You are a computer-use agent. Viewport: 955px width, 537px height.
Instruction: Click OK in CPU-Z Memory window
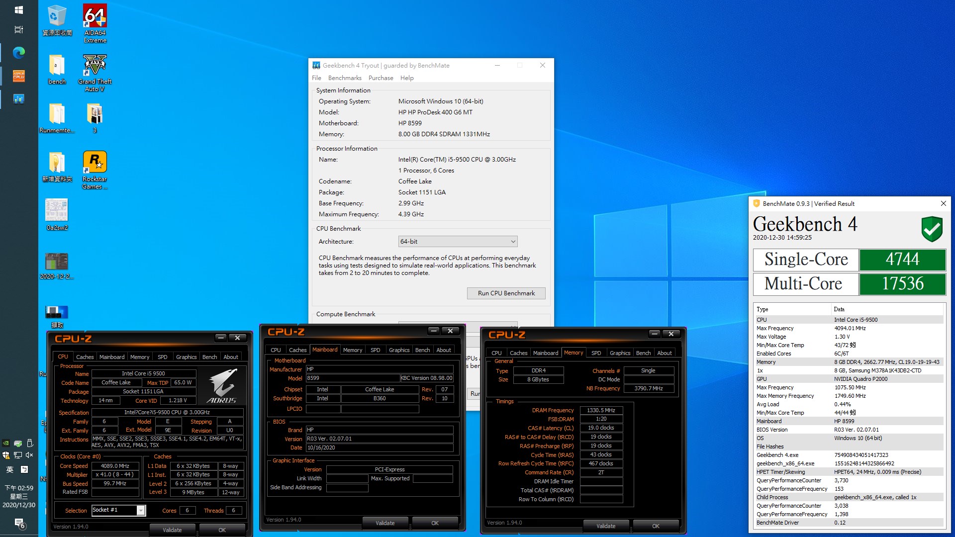pyautogui.click(x=656, y=526)
